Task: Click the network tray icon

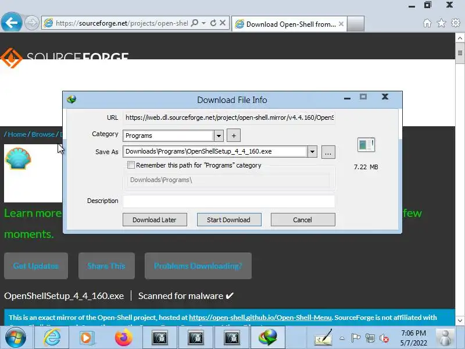Action: tap(370, 338)
